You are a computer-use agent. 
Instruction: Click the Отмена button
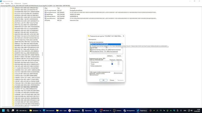click(x=112, y=80)
